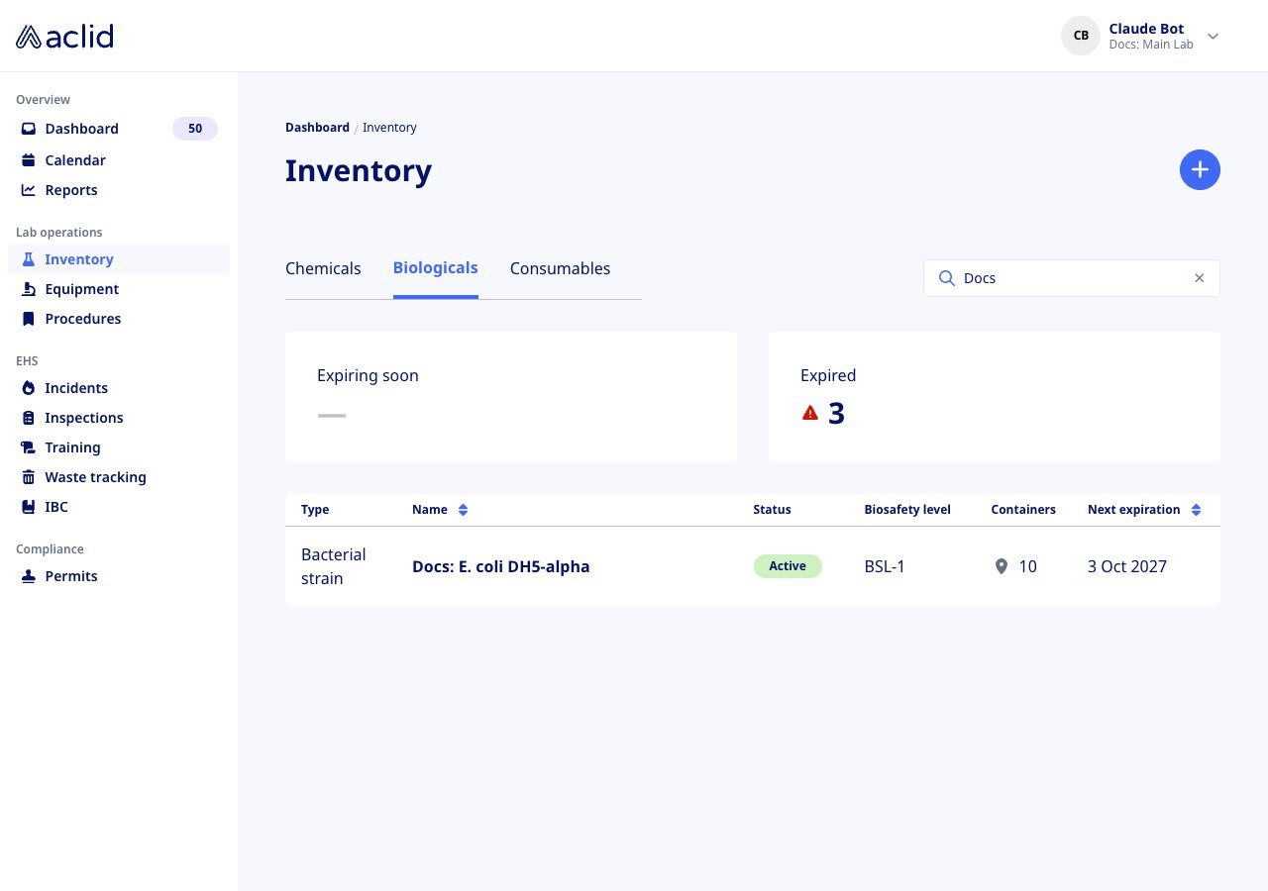Click the Waste tracking trash icon

29,477
